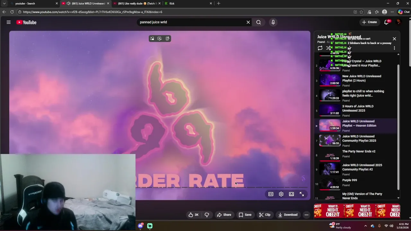Open browser favorites icon
Viewport: 411px width, 231px height.
click(377, 12)
